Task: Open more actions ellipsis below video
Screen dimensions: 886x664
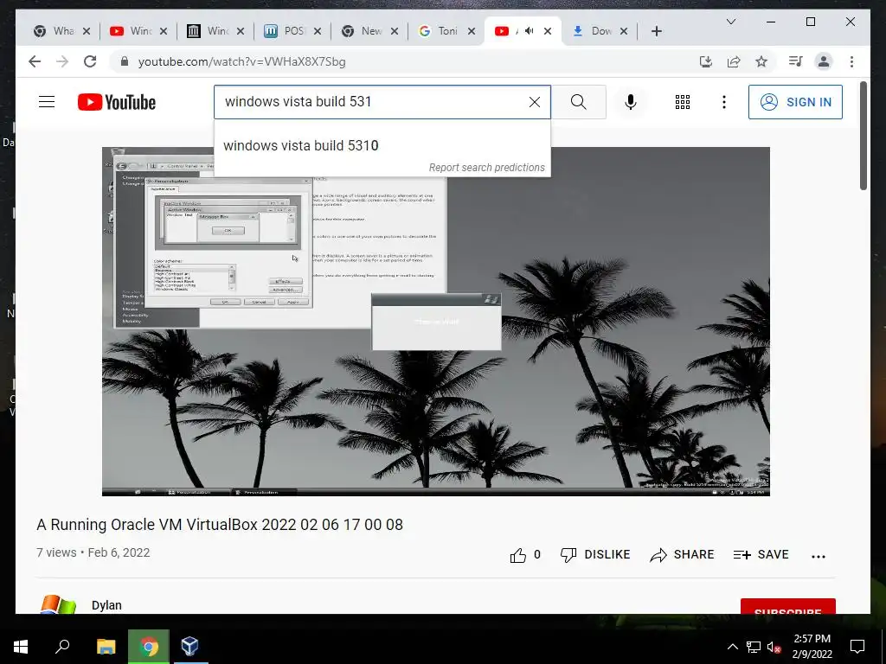Action: pyautogui.click(x=819, y=556)
